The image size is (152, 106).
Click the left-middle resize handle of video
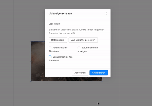(x=31, y=61)
